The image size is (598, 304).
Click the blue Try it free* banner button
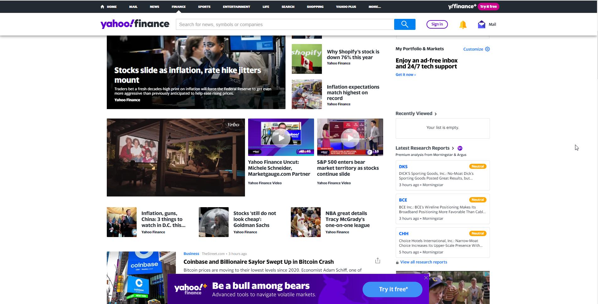coord(393,289)
